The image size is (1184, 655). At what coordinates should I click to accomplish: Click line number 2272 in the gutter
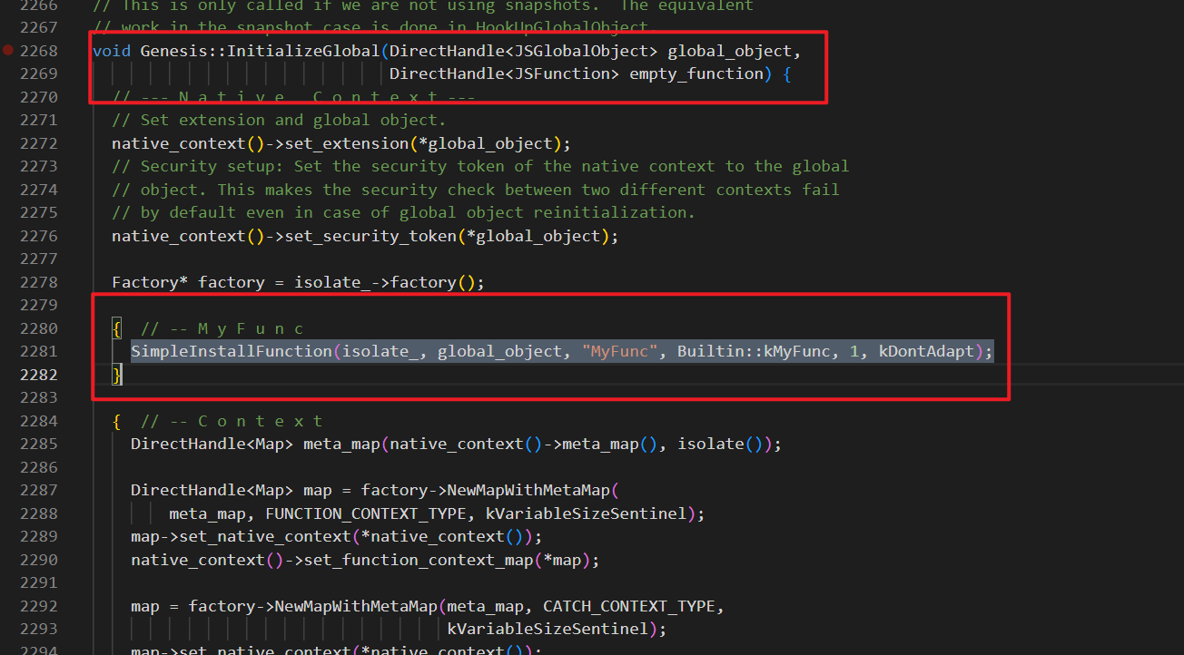tap(38, 143)
